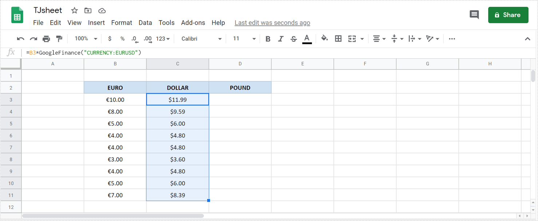Expand the 100% zoom dropdown

pos(86,39)
